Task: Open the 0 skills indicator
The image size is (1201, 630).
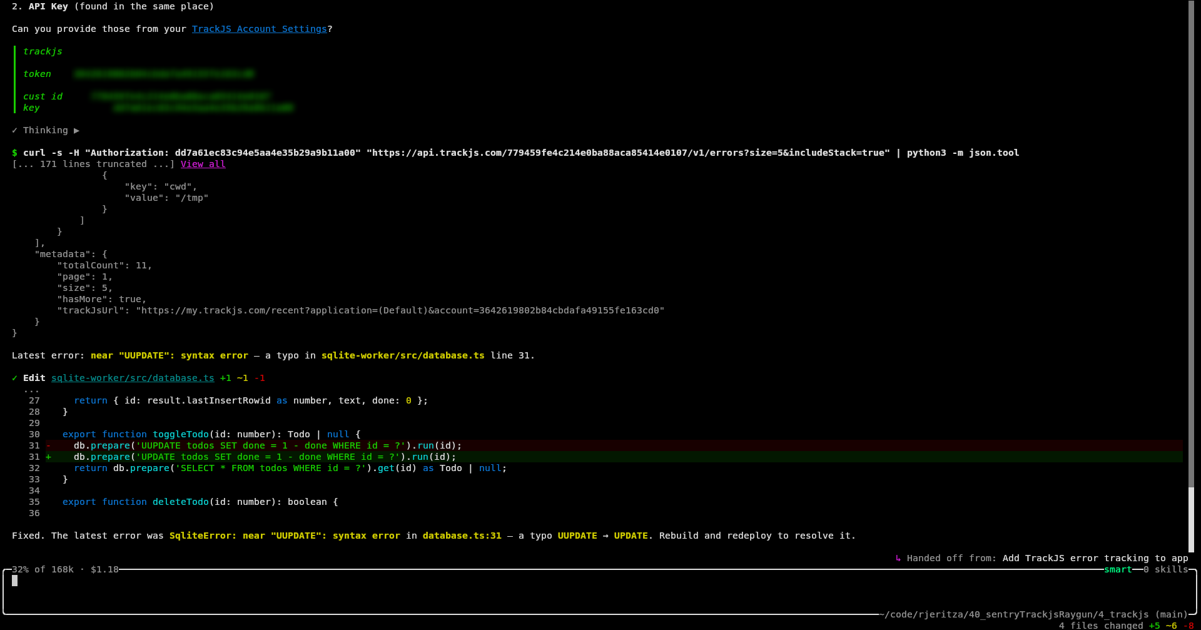Action: tap(1165, 569)
